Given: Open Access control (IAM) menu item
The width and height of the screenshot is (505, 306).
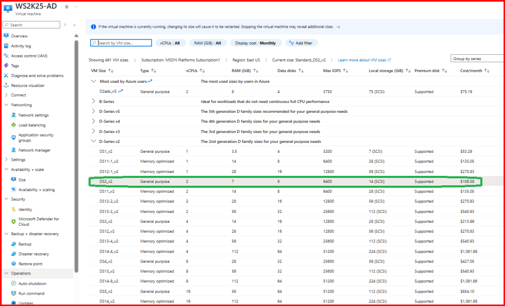Looking at the screenshot, I should point(29,56).
